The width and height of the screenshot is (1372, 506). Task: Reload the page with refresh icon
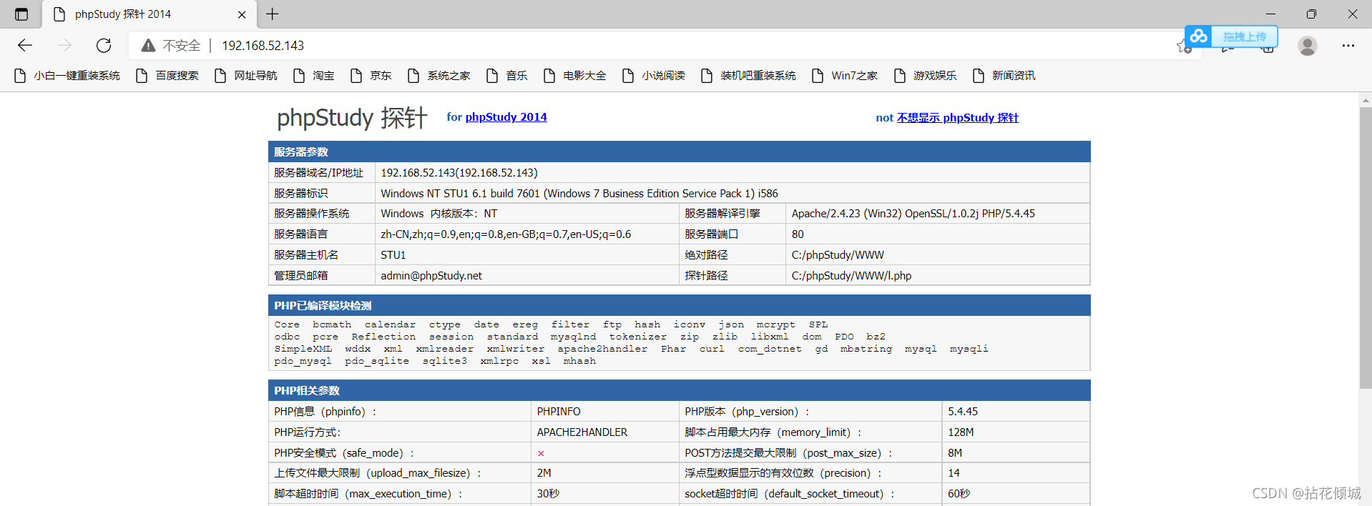[104, 45]
